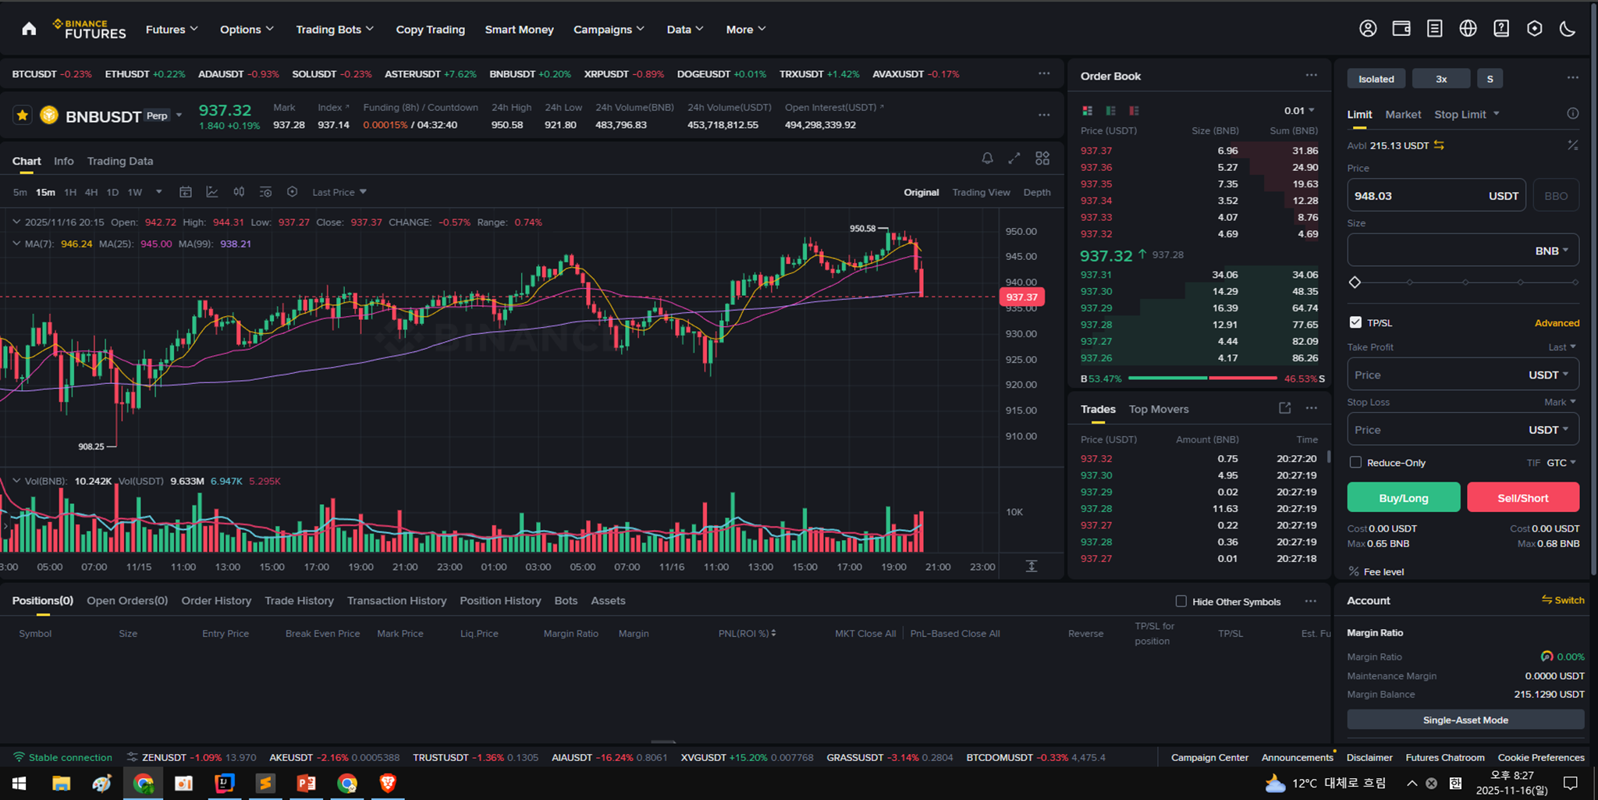1598x800 pixels.
Task: Switch to Top Movers tab
Action: pyautogui.click(x=1159, y=409)
